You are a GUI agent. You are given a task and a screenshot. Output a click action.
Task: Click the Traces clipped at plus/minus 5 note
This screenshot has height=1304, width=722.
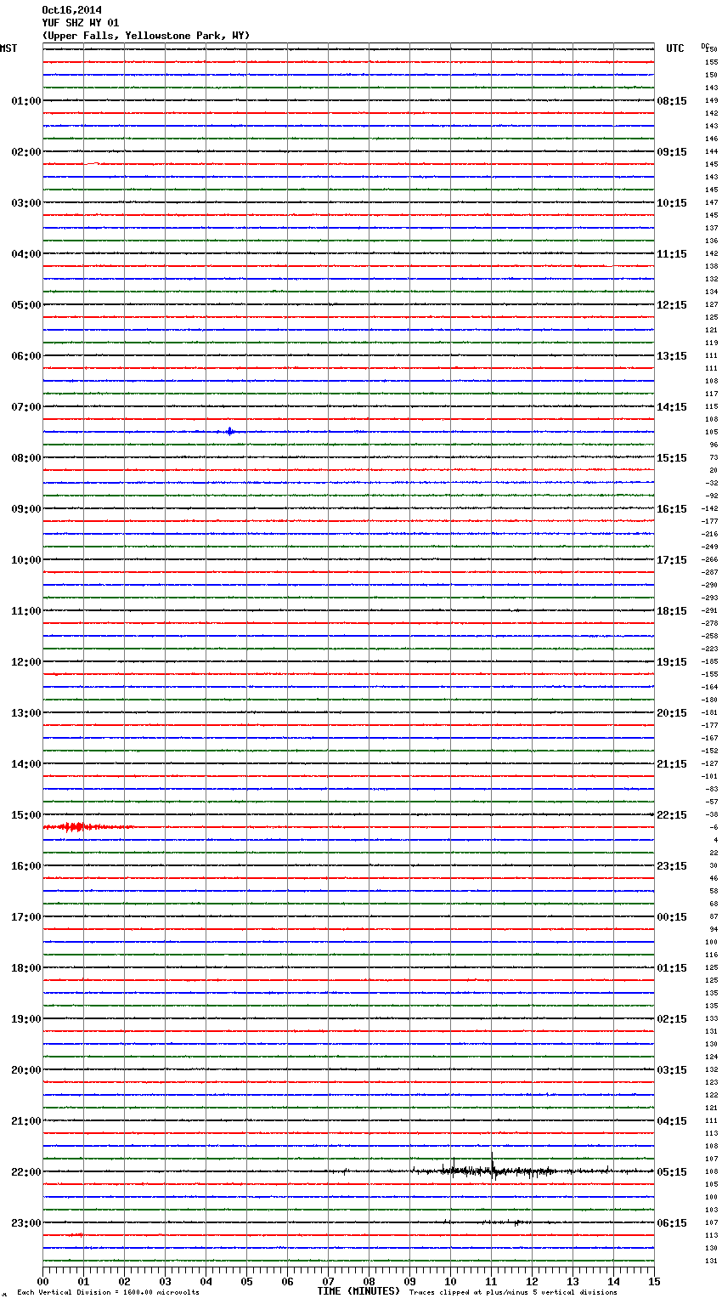point(513,1293)
